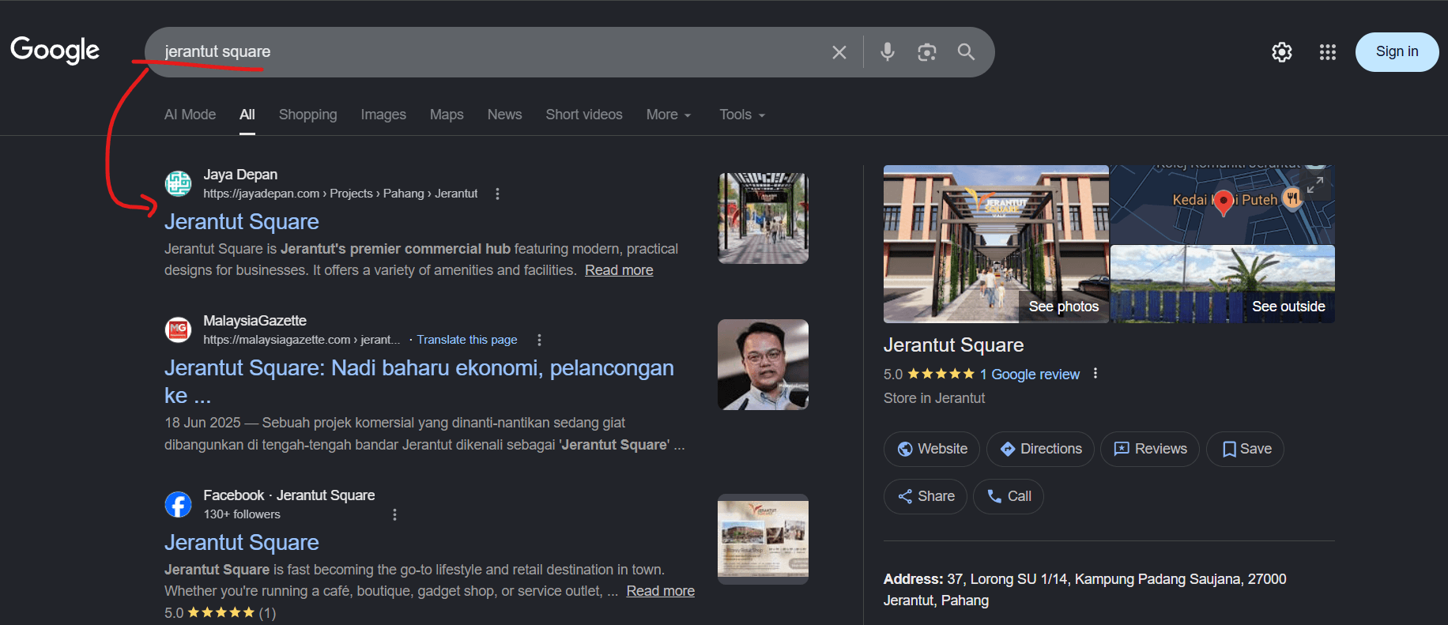Screen dimensions: 1448x625
Task: Start voice search with microphone icon
Action: [888, 52]
